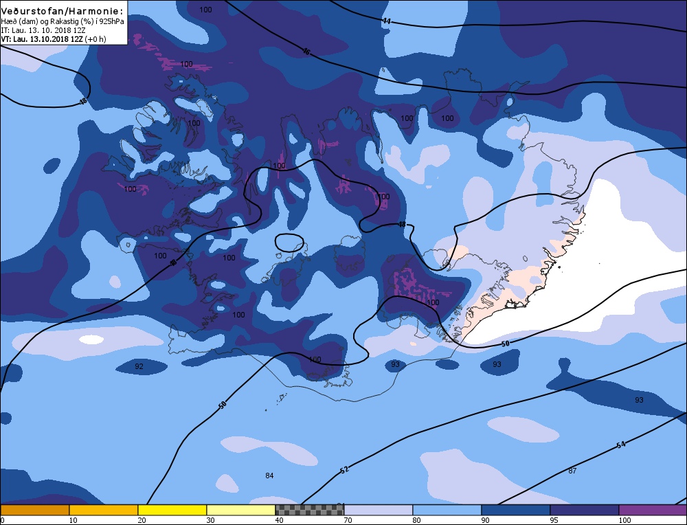Click the medium blue 90–95 legend swatch
The width and height of the screenshot is (687, 525).
click(516, 510)
